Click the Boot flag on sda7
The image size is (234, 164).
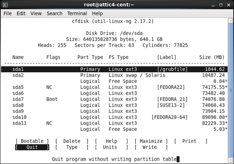point(52,99)
